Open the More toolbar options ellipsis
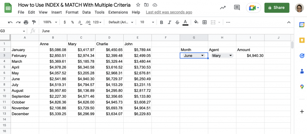 pyautogui.click(x=228, y=22)
